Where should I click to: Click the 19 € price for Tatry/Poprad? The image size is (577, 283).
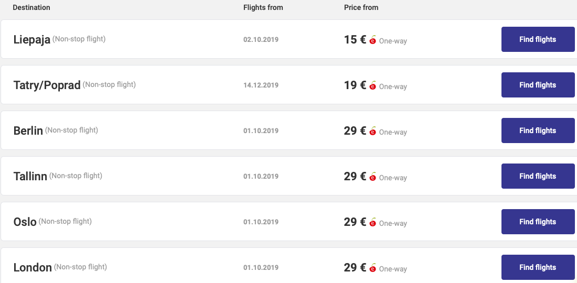click(355, 85)
